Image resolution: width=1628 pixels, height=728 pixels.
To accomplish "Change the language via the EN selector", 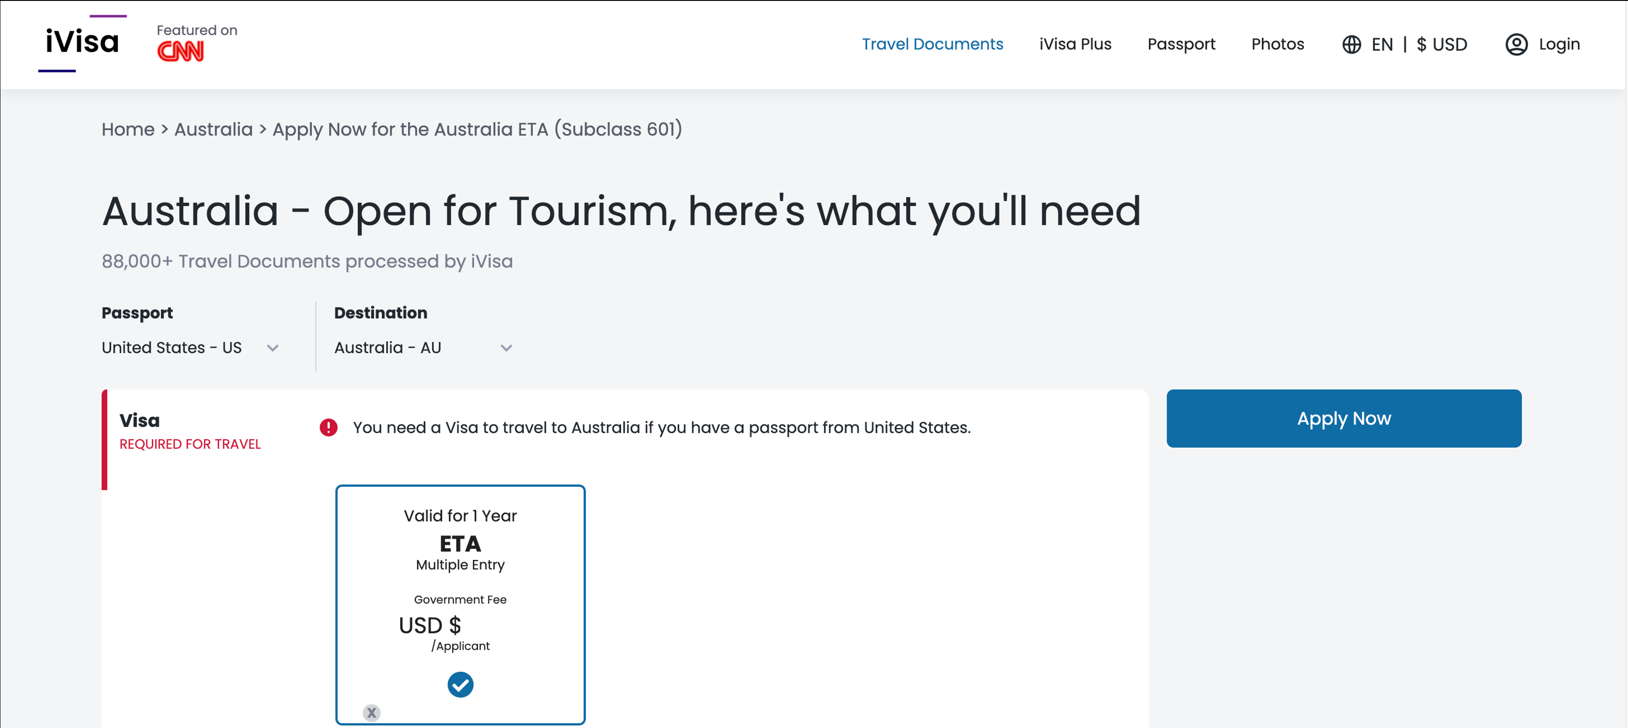I will [1383, 44].
